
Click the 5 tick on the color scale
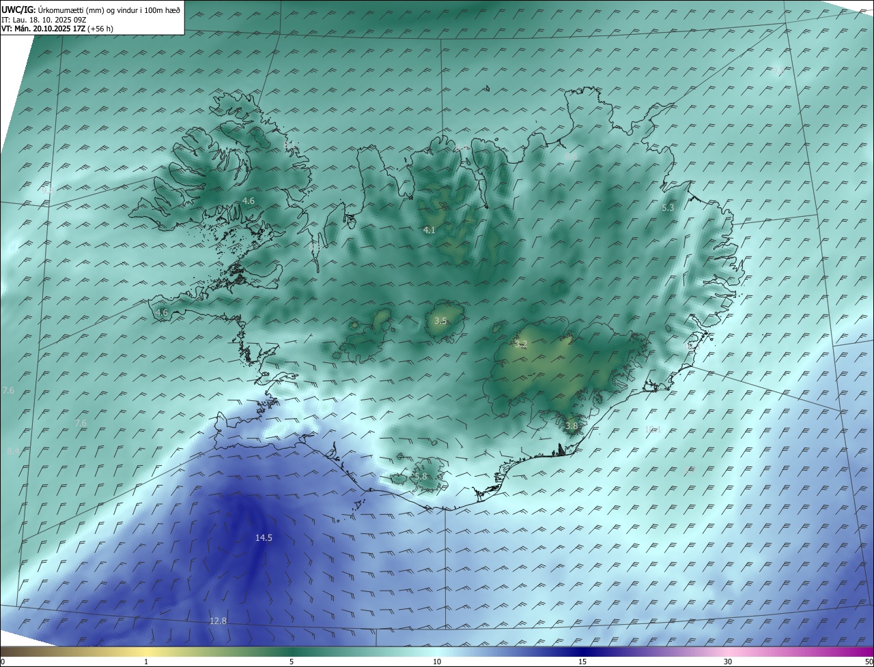(292, 662)
